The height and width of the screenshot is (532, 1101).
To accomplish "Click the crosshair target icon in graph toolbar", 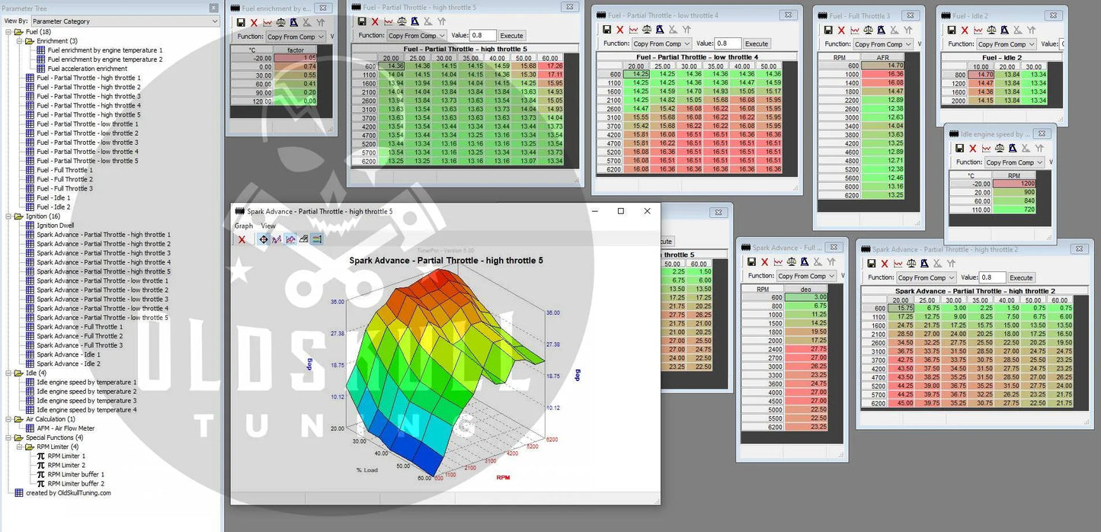I will [264, 239].
